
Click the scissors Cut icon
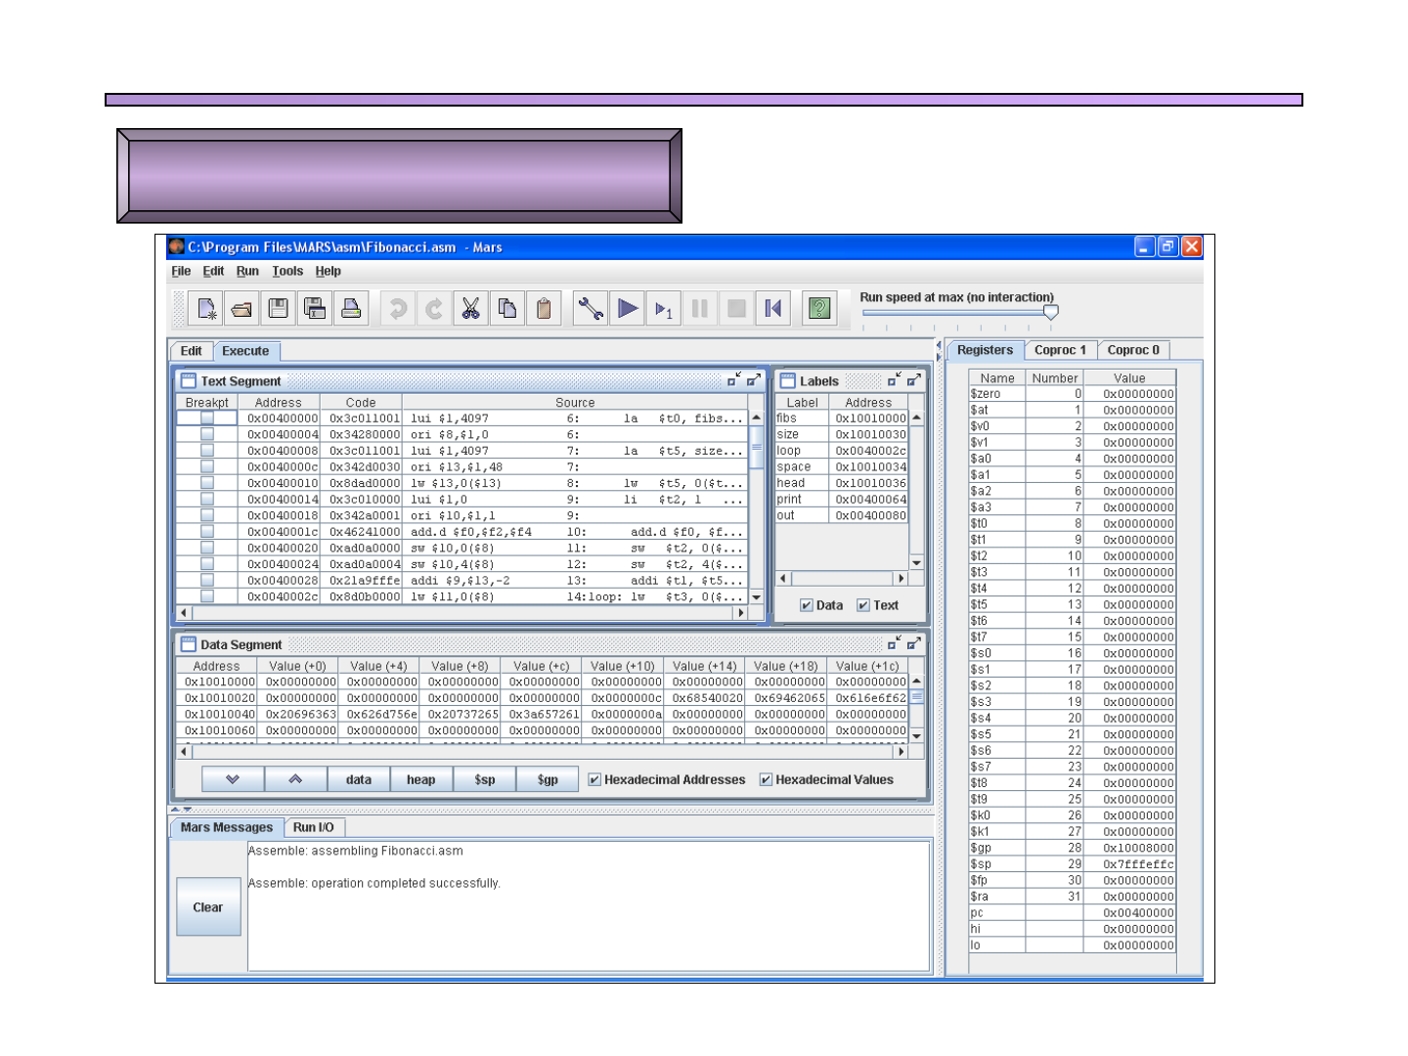470,309
